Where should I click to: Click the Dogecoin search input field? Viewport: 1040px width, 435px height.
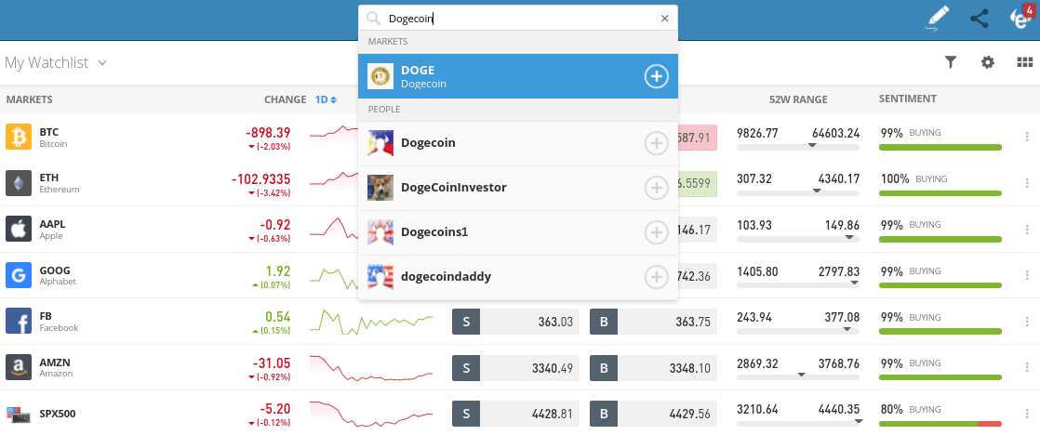518,19
